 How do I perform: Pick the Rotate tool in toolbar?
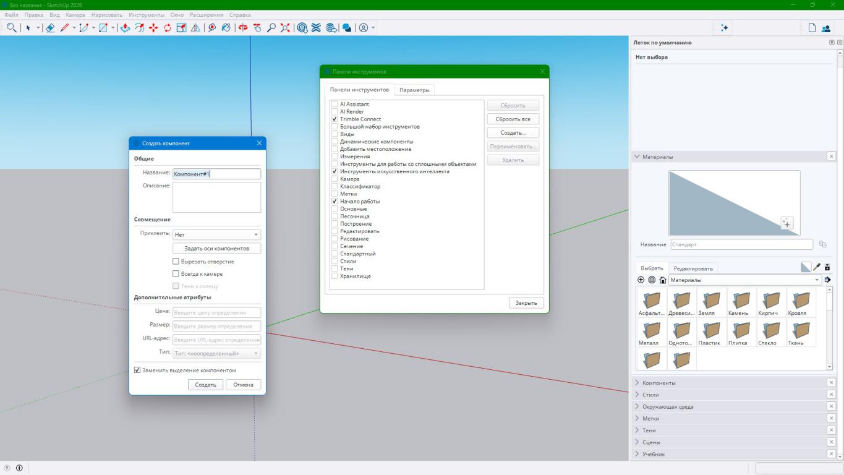click(x=168, y=28)
